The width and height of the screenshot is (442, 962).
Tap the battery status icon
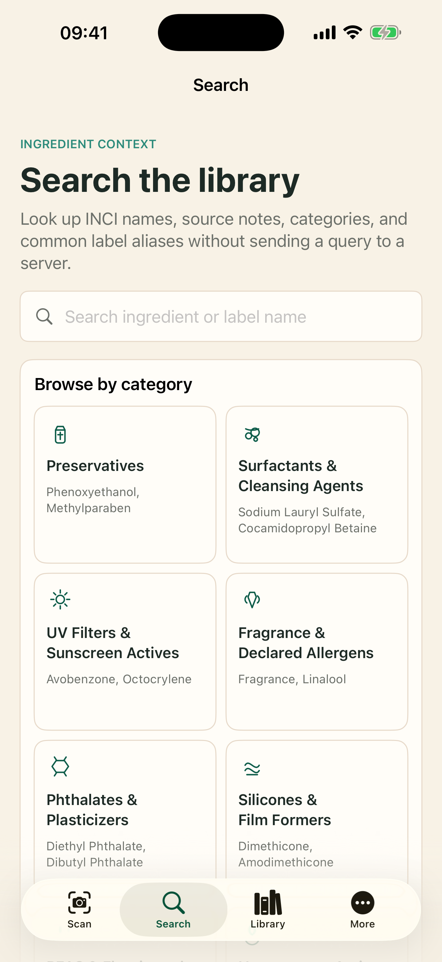click(385, 33)
